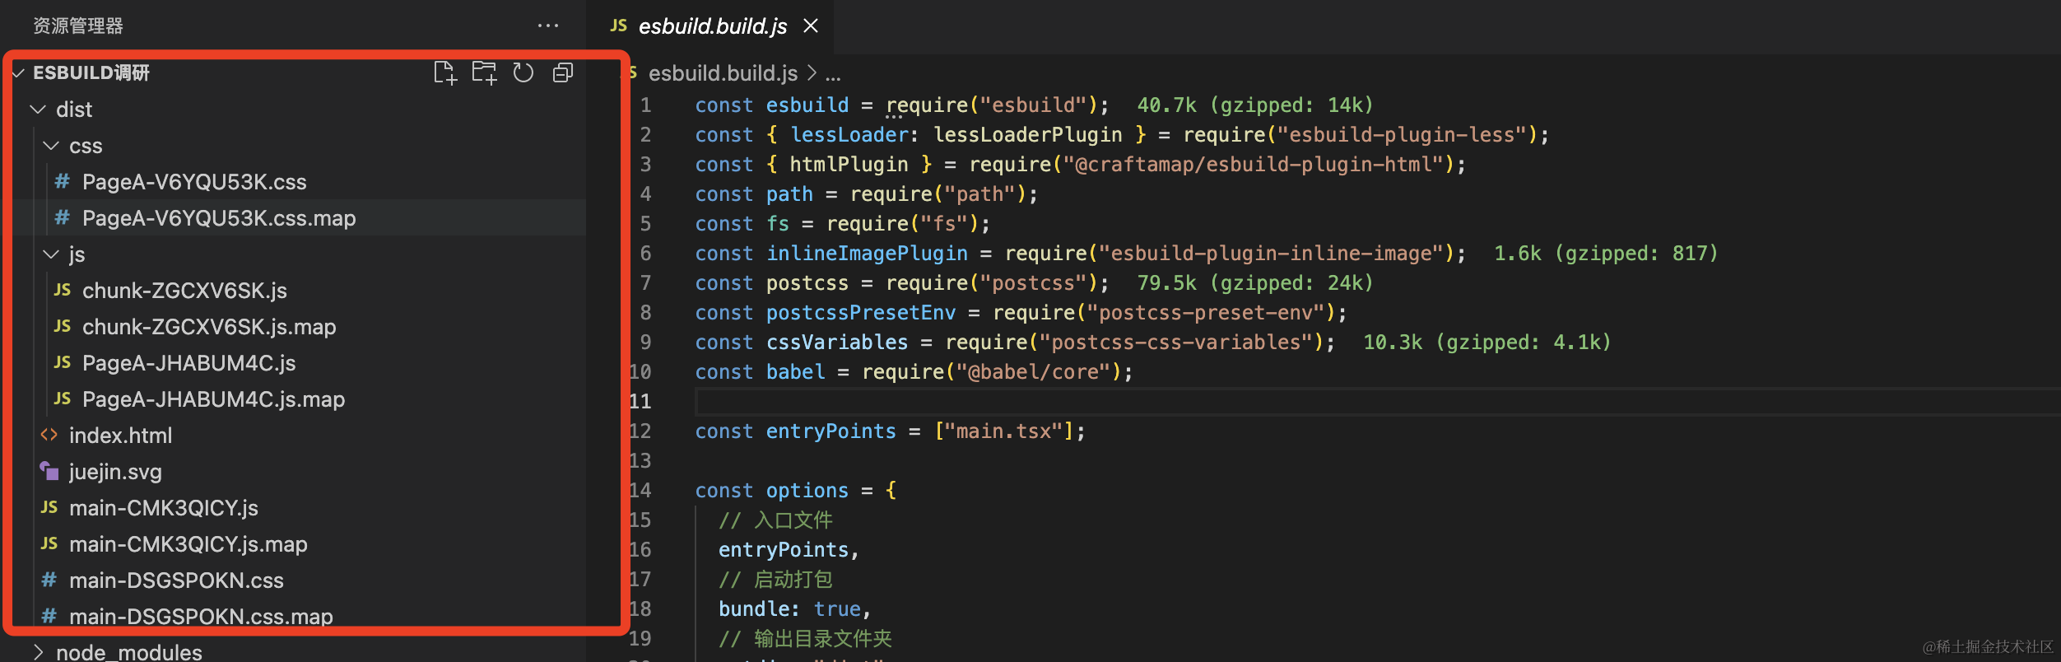Click the CSS hash icon beside main-DSGSPOKN.css
This screenshot has height=662, width=2061.
coord(49,580)
